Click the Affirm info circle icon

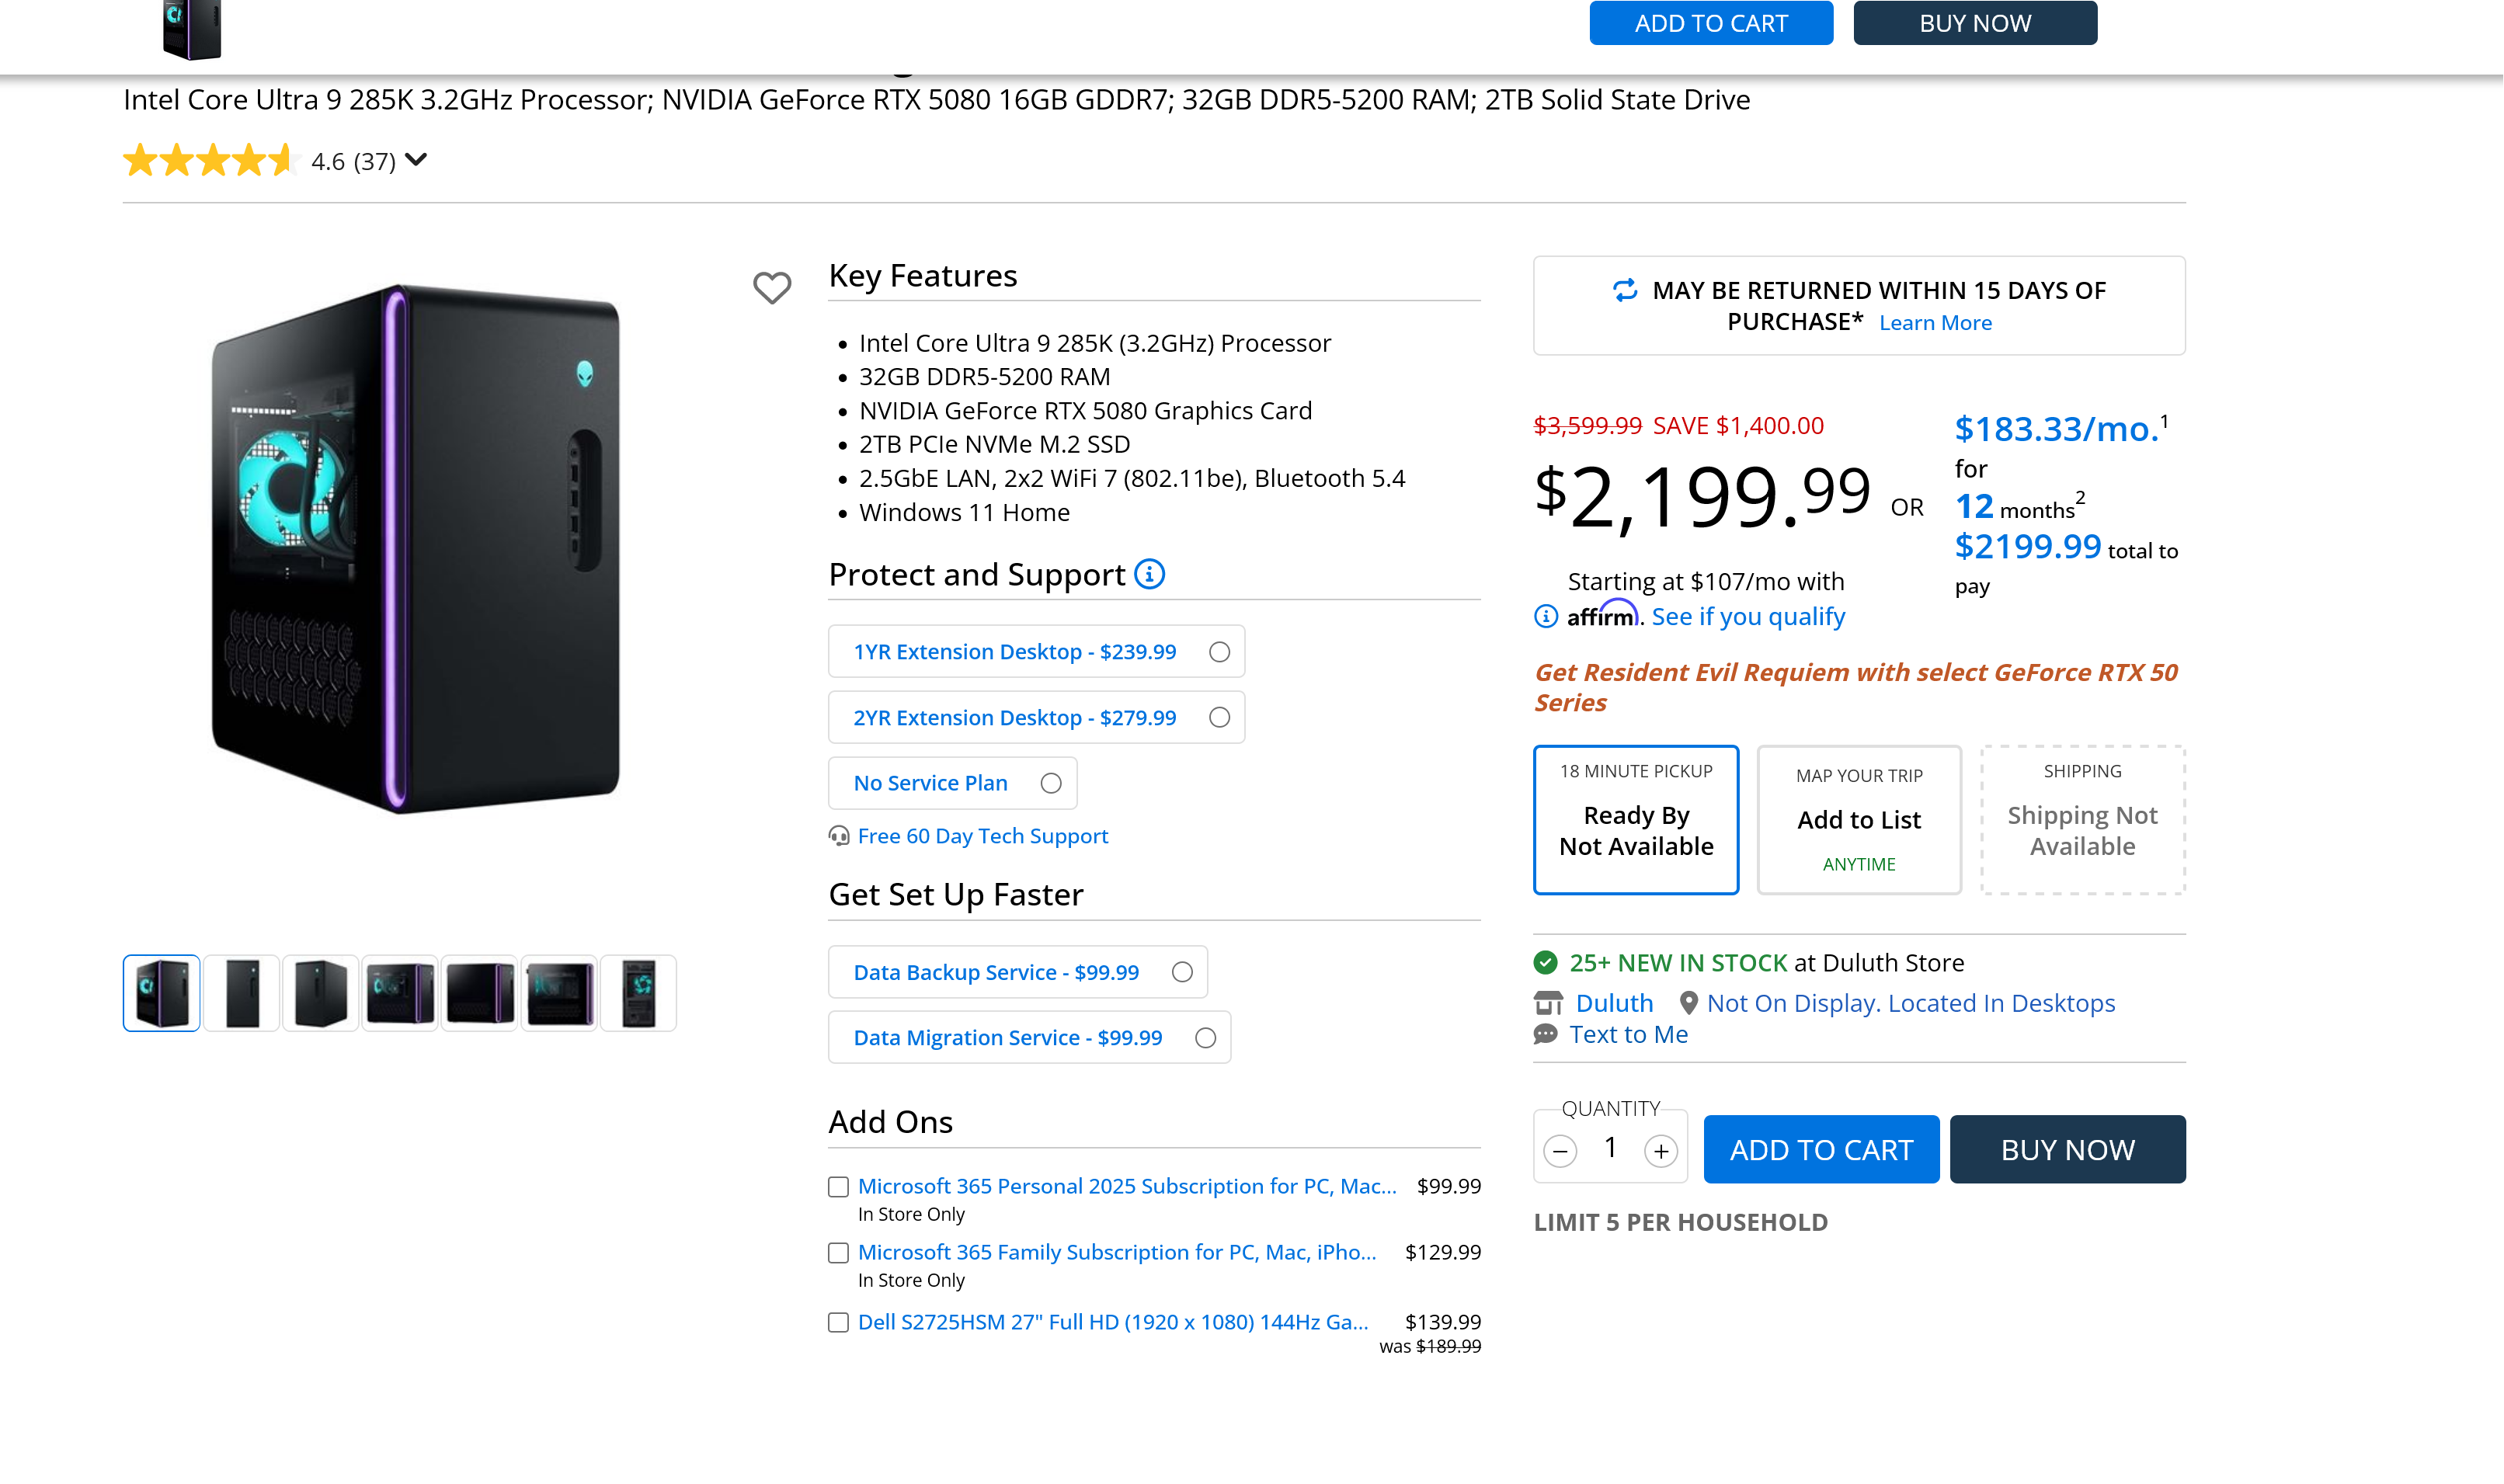(x=1545, y=617)
